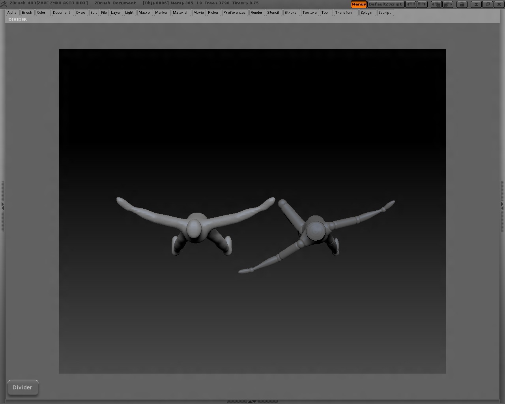Viewport: 505px width, 404px height.
Task: Click the DefaultZScript button
Action: point(385,4)
